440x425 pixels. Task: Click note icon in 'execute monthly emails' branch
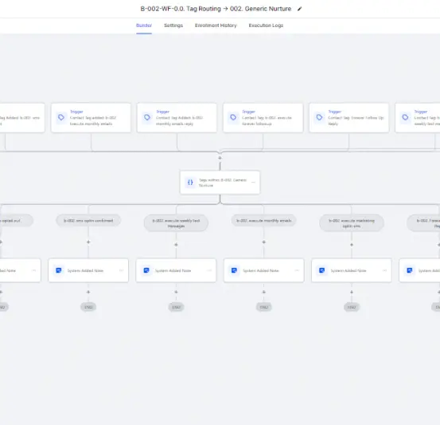point(234,270)
